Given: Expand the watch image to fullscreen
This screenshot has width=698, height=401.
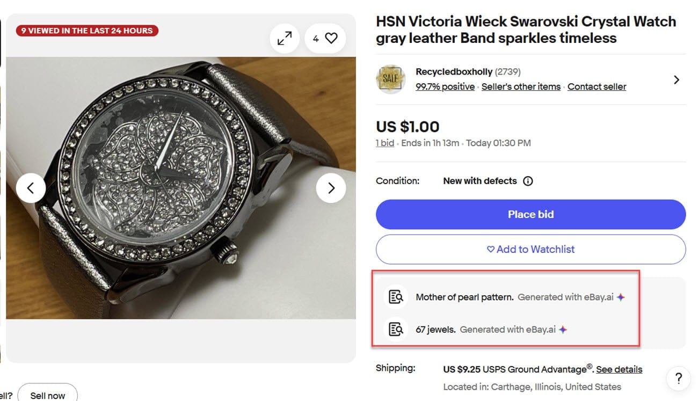Looking at the screenshot, I should click(x=285, y=38).
